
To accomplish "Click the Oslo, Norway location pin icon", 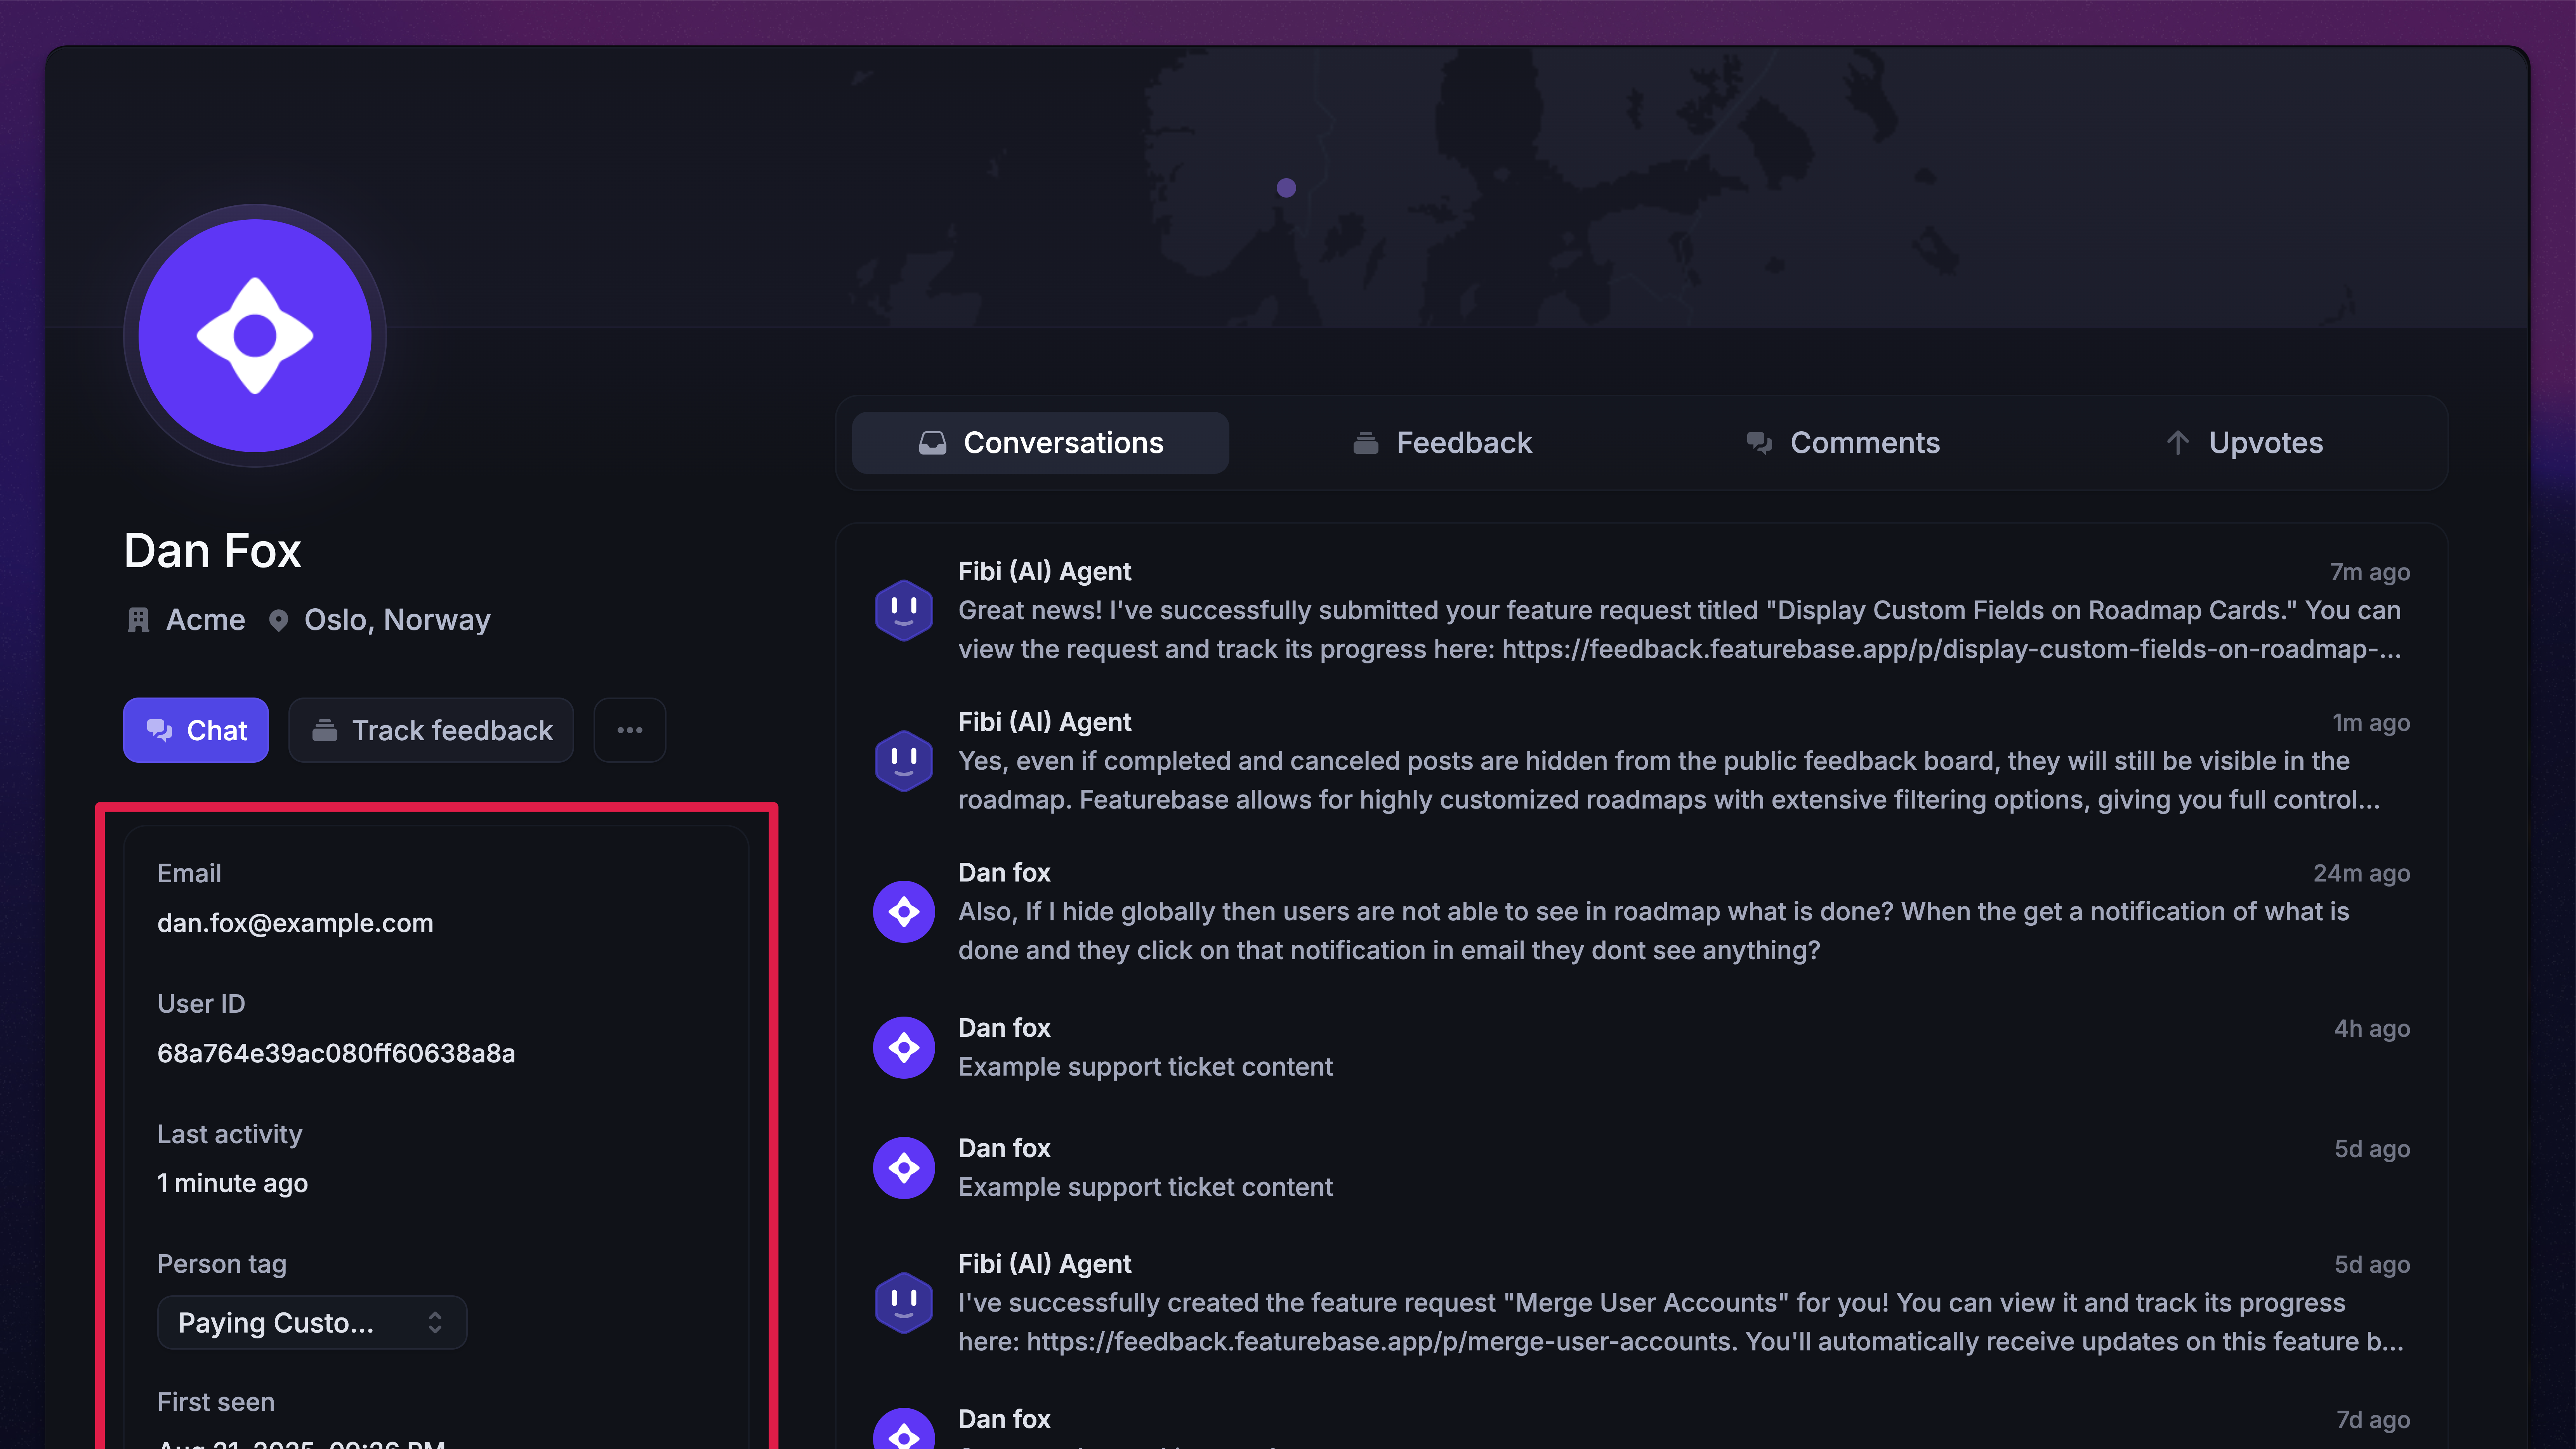I will tap(279, 620).
